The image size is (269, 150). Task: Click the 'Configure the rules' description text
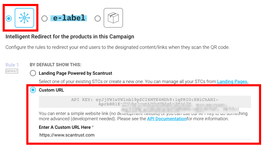(x=118, y=47)
